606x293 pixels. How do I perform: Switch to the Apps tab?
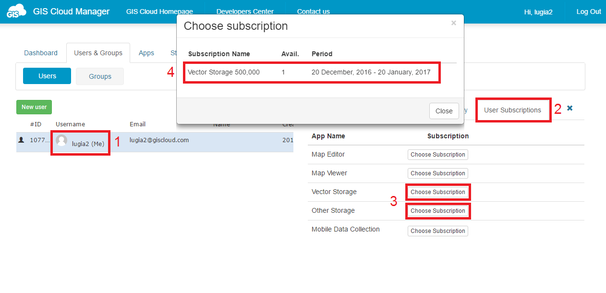tap(146, 53)
